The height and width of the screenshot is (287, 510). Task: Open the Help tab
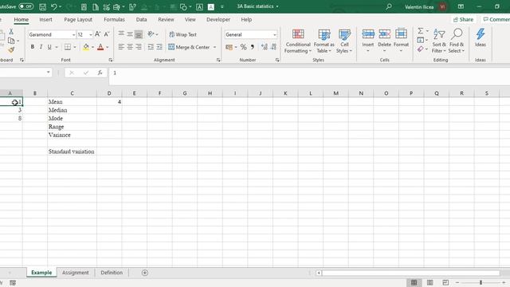[x=246, y=19]
